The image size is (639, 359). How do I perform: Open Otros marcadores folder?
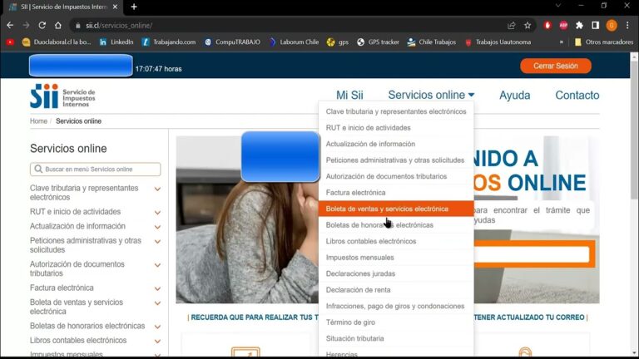(x=603, y=42)
